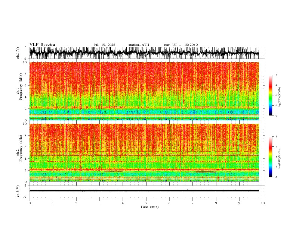Click the 'ch.3(V)' axis label

(x=18, y=191)
